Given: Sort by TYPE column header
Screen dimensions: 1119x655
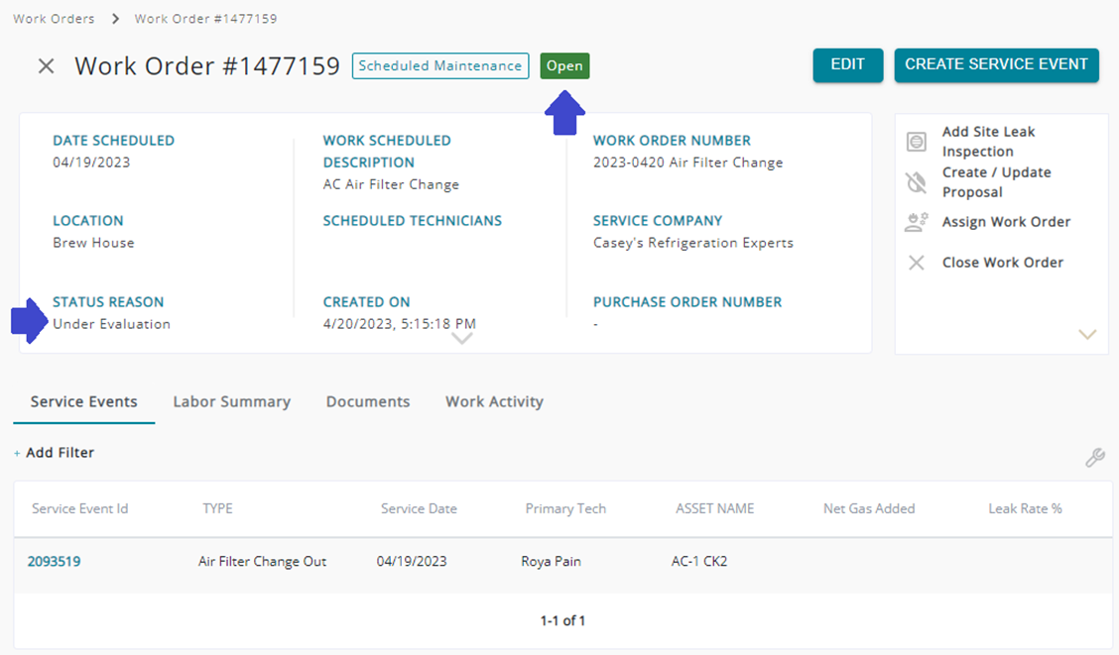Looking at the screenshot, I should (x=217, y=509).
